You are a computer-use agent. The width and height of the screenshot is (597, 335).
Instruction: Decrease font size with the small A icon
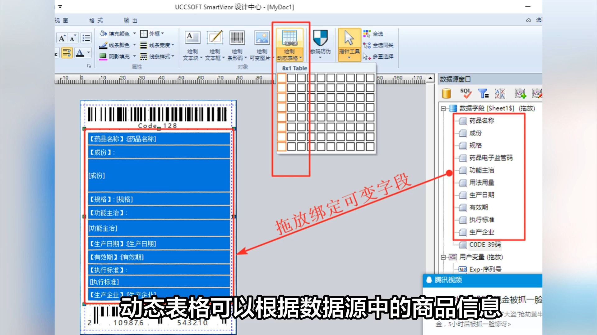pyautogui.click(x=73, y=38)
